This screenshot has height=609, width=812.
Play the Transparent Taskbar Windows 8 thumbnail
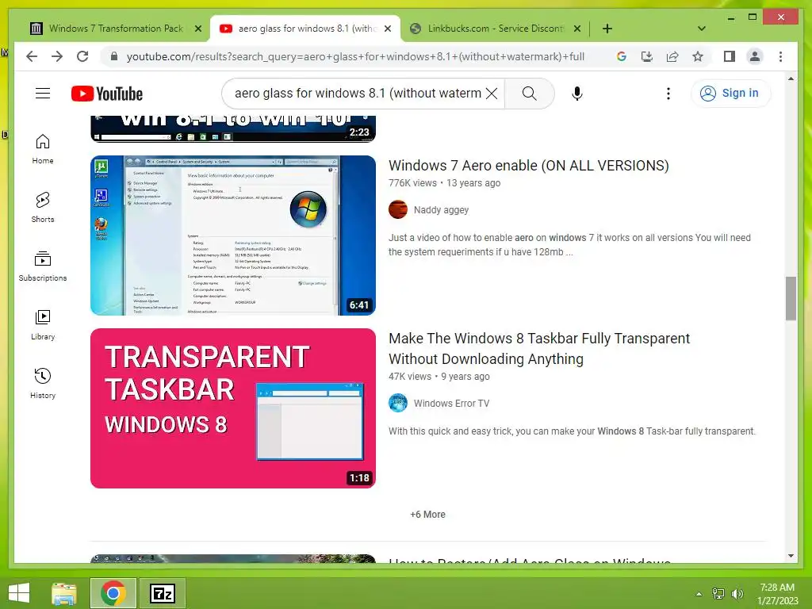[x=233, y=408]
